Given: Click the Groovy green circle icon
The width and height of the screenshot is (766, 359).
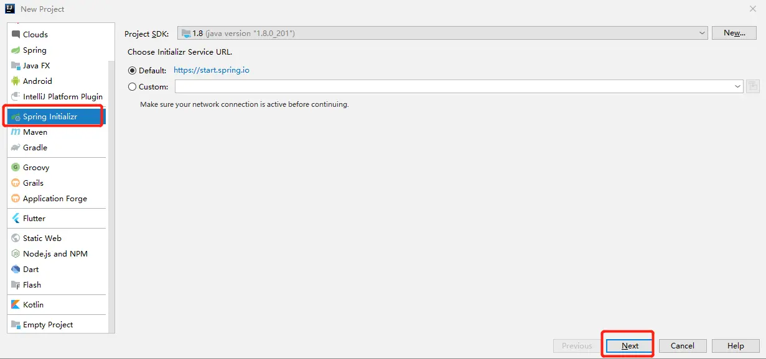Looking at the screenshot, I should pos(16,167).
